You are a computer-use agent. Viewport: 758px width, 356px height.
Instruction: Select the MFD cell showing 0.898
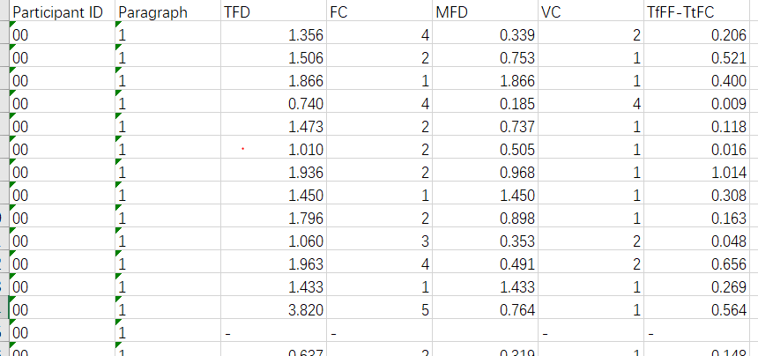(x=486, y=216)
